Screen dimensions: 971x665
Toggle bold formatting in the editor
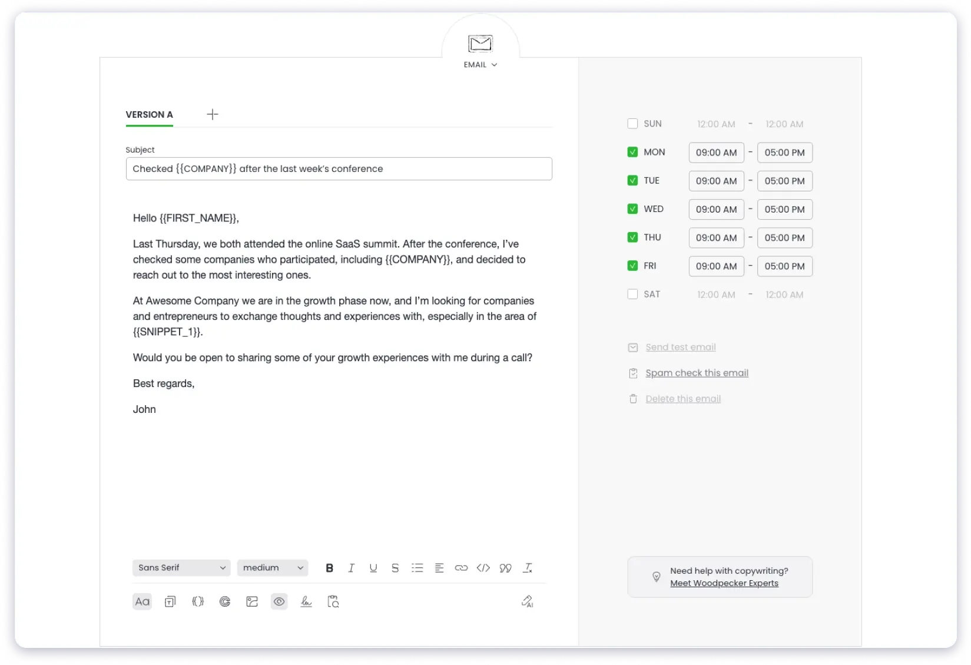pyautogui.click(x=330, y=568)
